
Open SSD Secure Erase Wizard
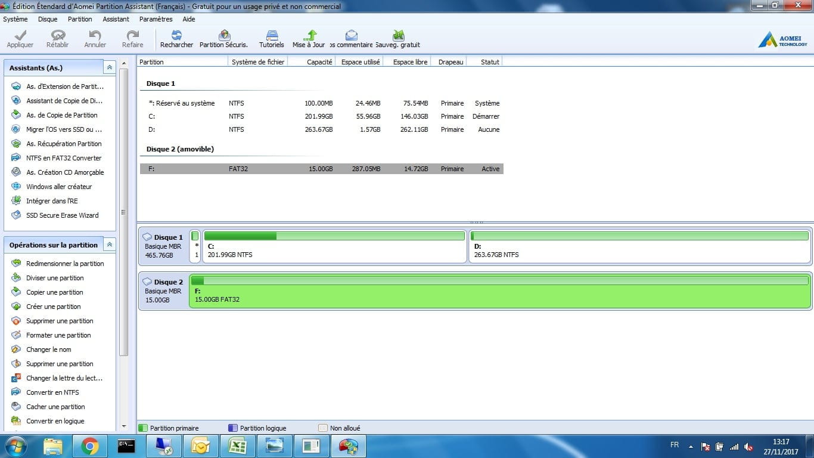62,215
